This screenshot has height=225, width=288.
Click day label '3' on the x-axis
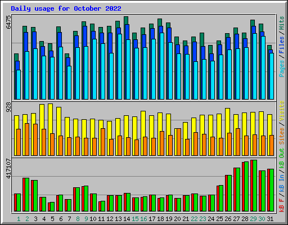[x=35, y=219]
